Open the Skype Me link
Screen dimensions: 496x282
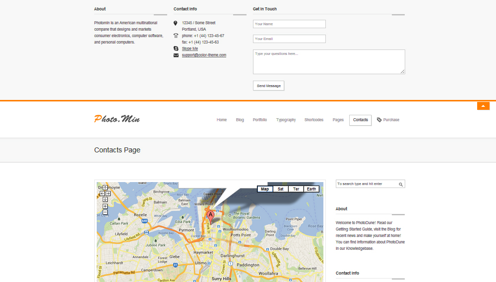[x=189, y=48]
